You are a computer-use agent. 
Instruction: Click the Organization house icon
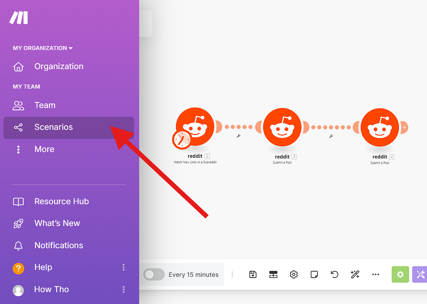[18, 67]
